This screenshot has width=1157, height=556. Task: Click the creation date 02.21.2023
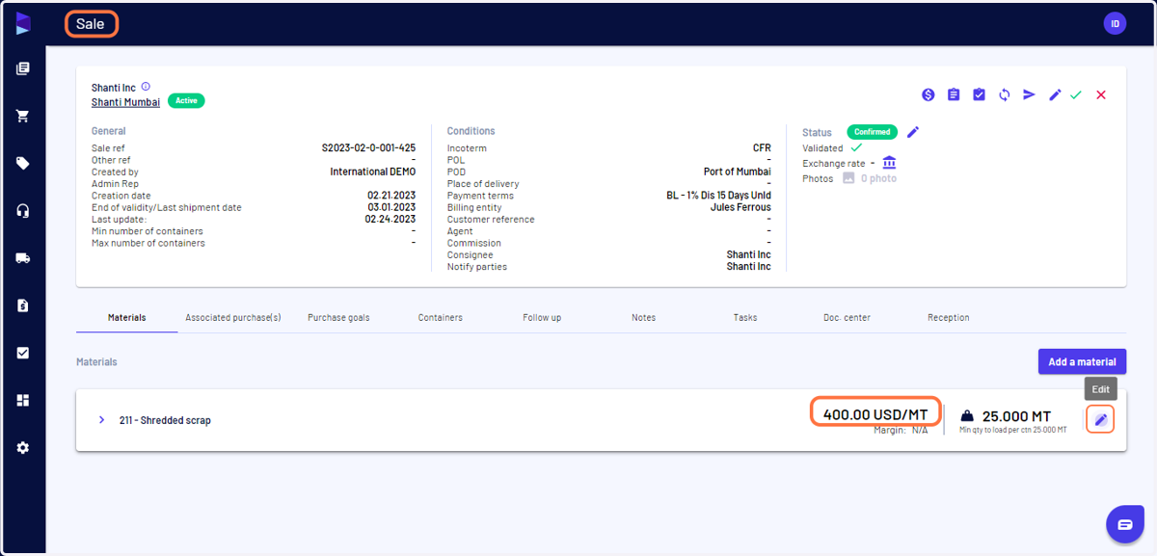point(391,196)
